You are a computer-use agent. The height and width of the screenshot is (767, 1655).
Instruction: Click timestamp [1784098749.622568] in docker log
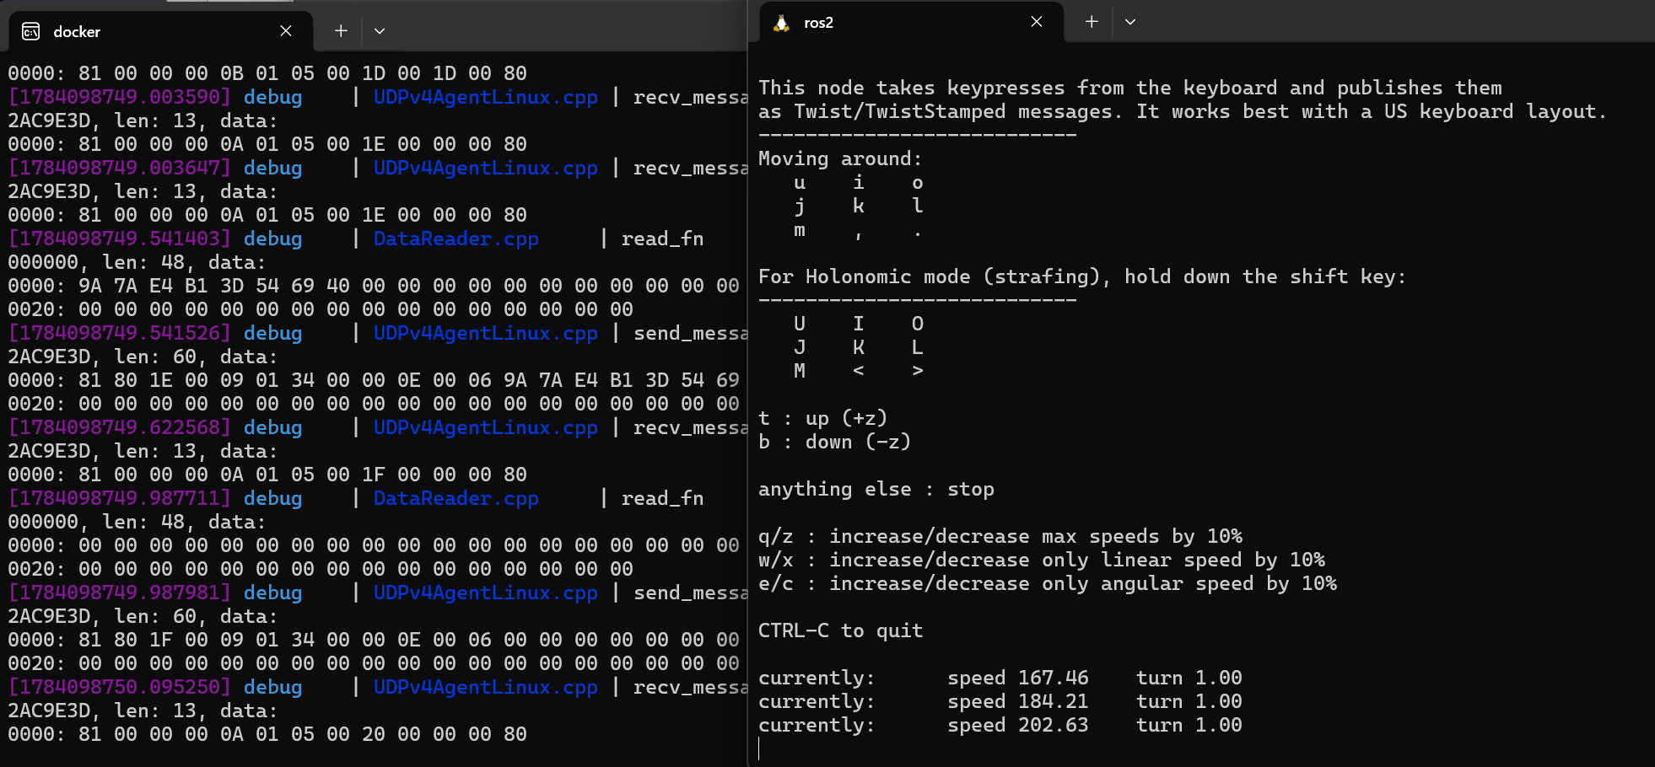[120, 427]
